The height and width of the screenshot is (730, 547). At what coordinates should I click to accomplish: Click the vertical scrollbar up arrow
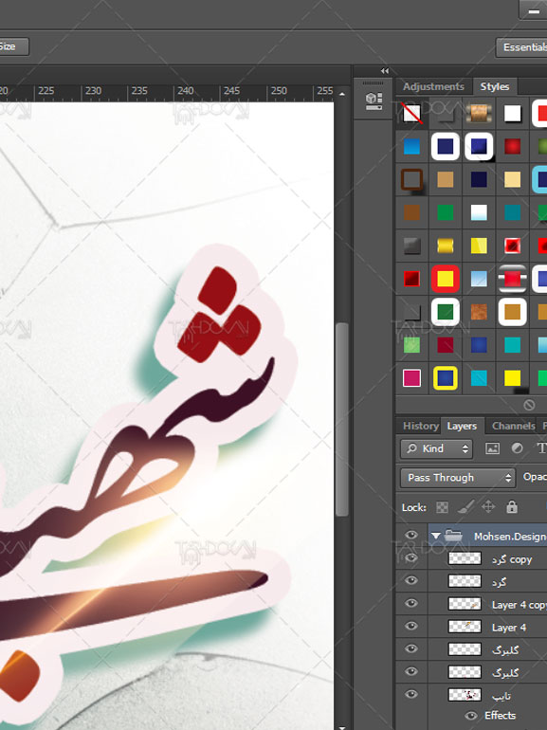point(342,94)
